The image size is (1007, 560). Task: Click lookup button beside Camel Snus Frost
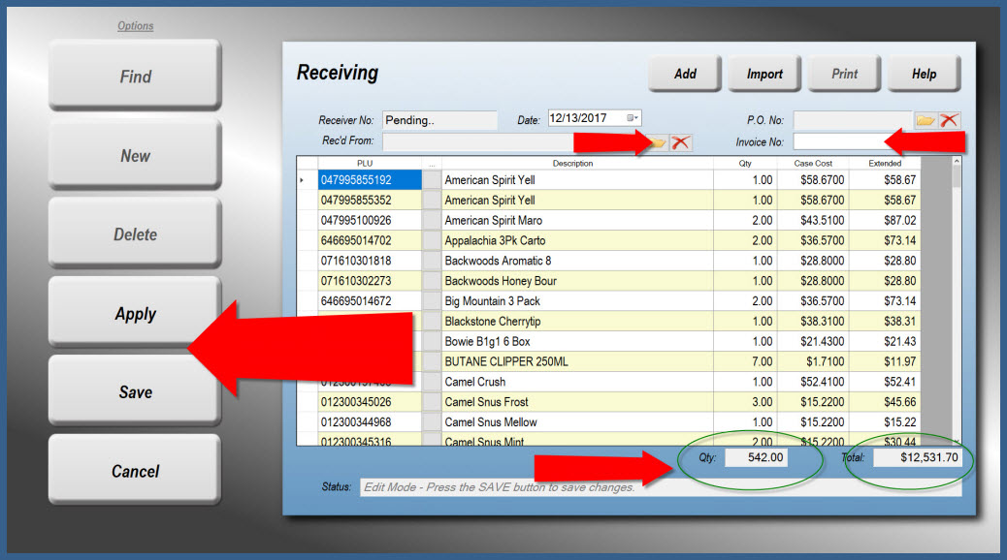pos(432,402)
